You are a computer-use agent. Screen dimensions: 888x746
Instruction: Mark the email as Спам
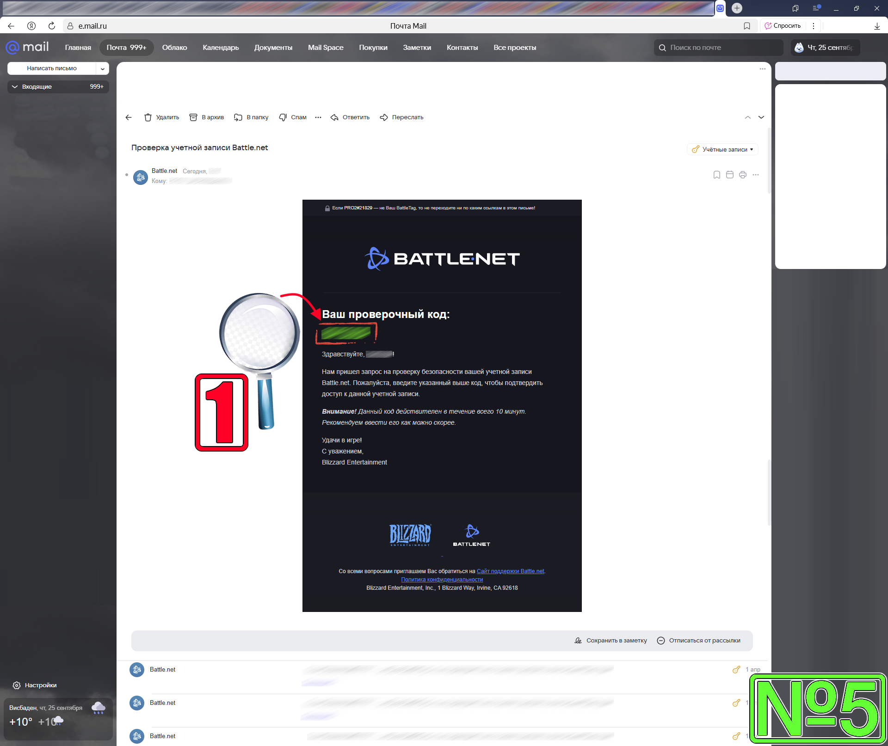pyautogui.click(x=293, y=117)
